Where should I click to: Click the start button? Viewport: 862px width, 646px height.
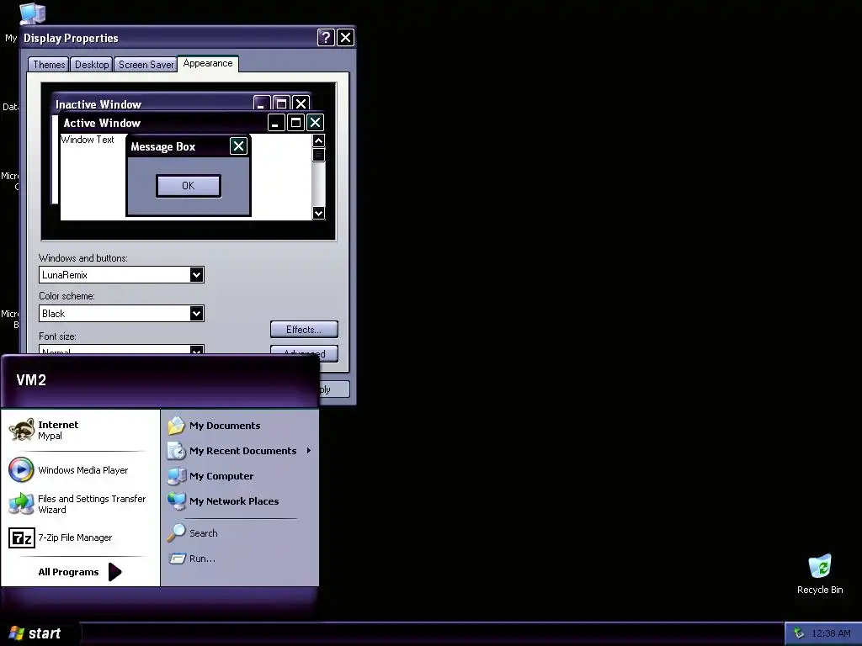[x=40, y=633]
